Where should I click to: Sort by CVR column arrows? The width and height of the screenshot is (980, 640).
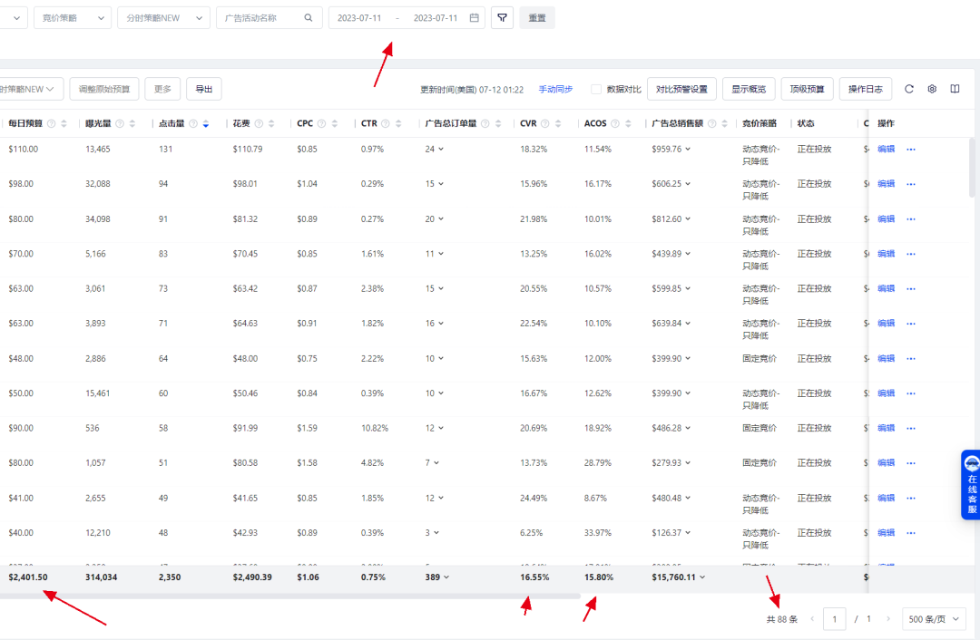(558, 123)
